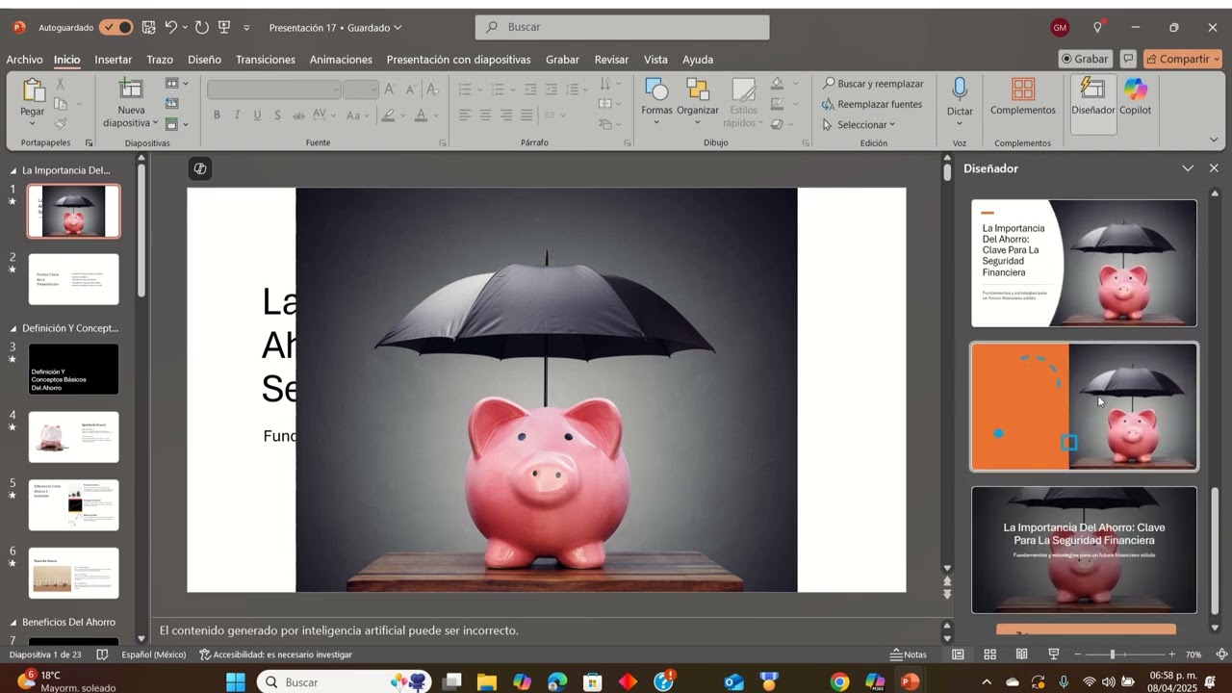Image resolution: width=1232 pixels, height=693 pixels.
Task: Click the Notas button in status bar
Action: (909, 654)
